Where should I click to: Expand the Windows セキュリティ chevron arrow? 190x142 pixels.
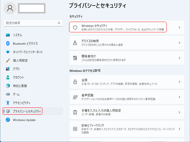point(179,27)
